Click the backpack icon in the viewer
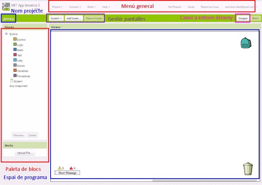This screenshot has height=185, width=262. click(245, 43)
